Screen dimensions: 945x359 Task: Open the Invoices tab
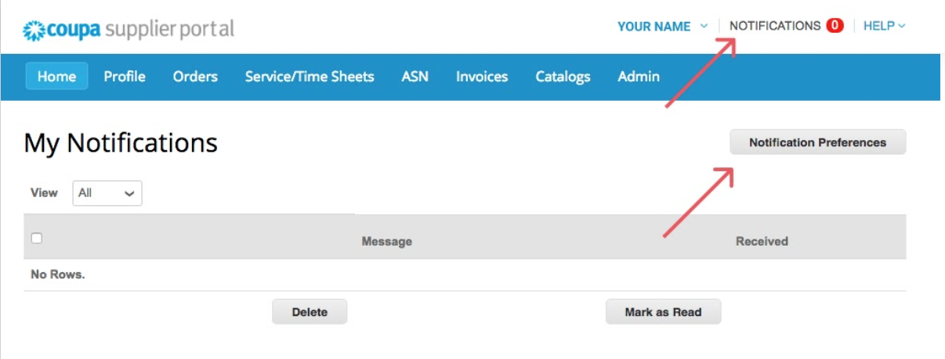pyautogui.click(x=482, y=77)
